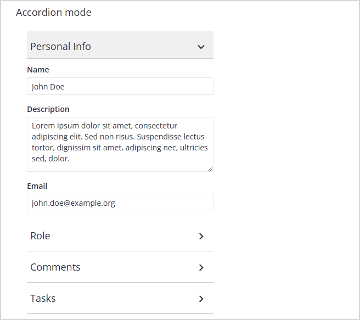Image resolution: width=360 pixels, height=320 pixels.
Task: Click the Name field label
Action: click(38, 70)
